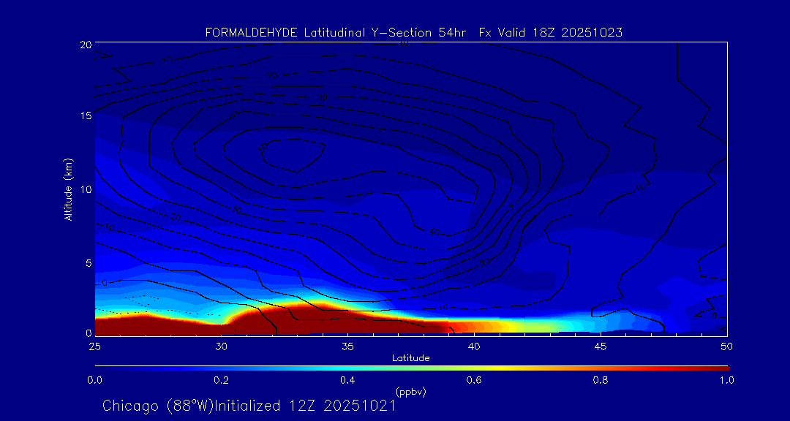Viewport: 790px width, 421px height.
Task: Click the 15 km tick on the altitude axis
Action: tap(85, 116)
